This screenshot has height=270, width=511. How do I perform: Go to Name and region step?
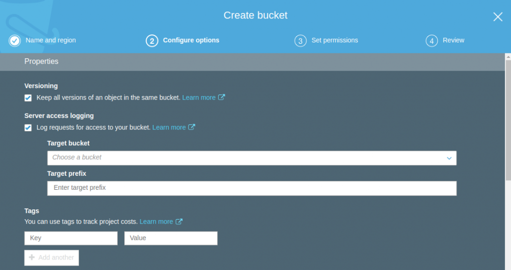pos(50,40)
